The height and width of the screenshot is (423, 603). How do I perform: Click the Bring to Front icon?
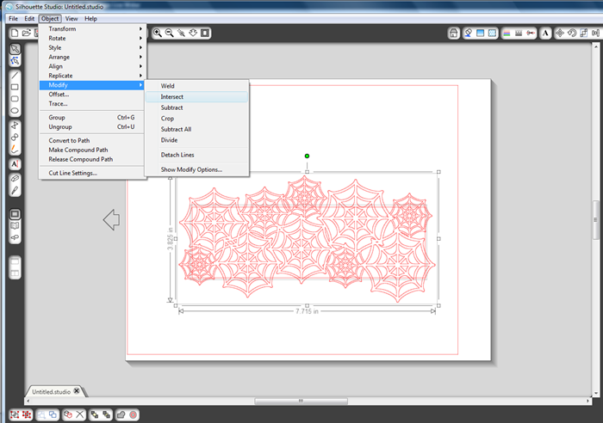(94, 414)
